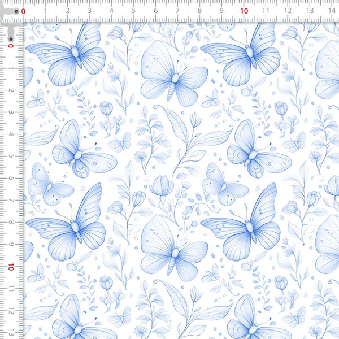This screenshot has width=339, height=339.
Task: Click number 12 on the vertical ruler
Action: pos(11,311)
